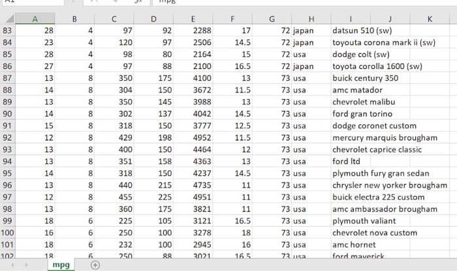The image size is (457, 271).
Task: Select column H header
Action: 311,19
